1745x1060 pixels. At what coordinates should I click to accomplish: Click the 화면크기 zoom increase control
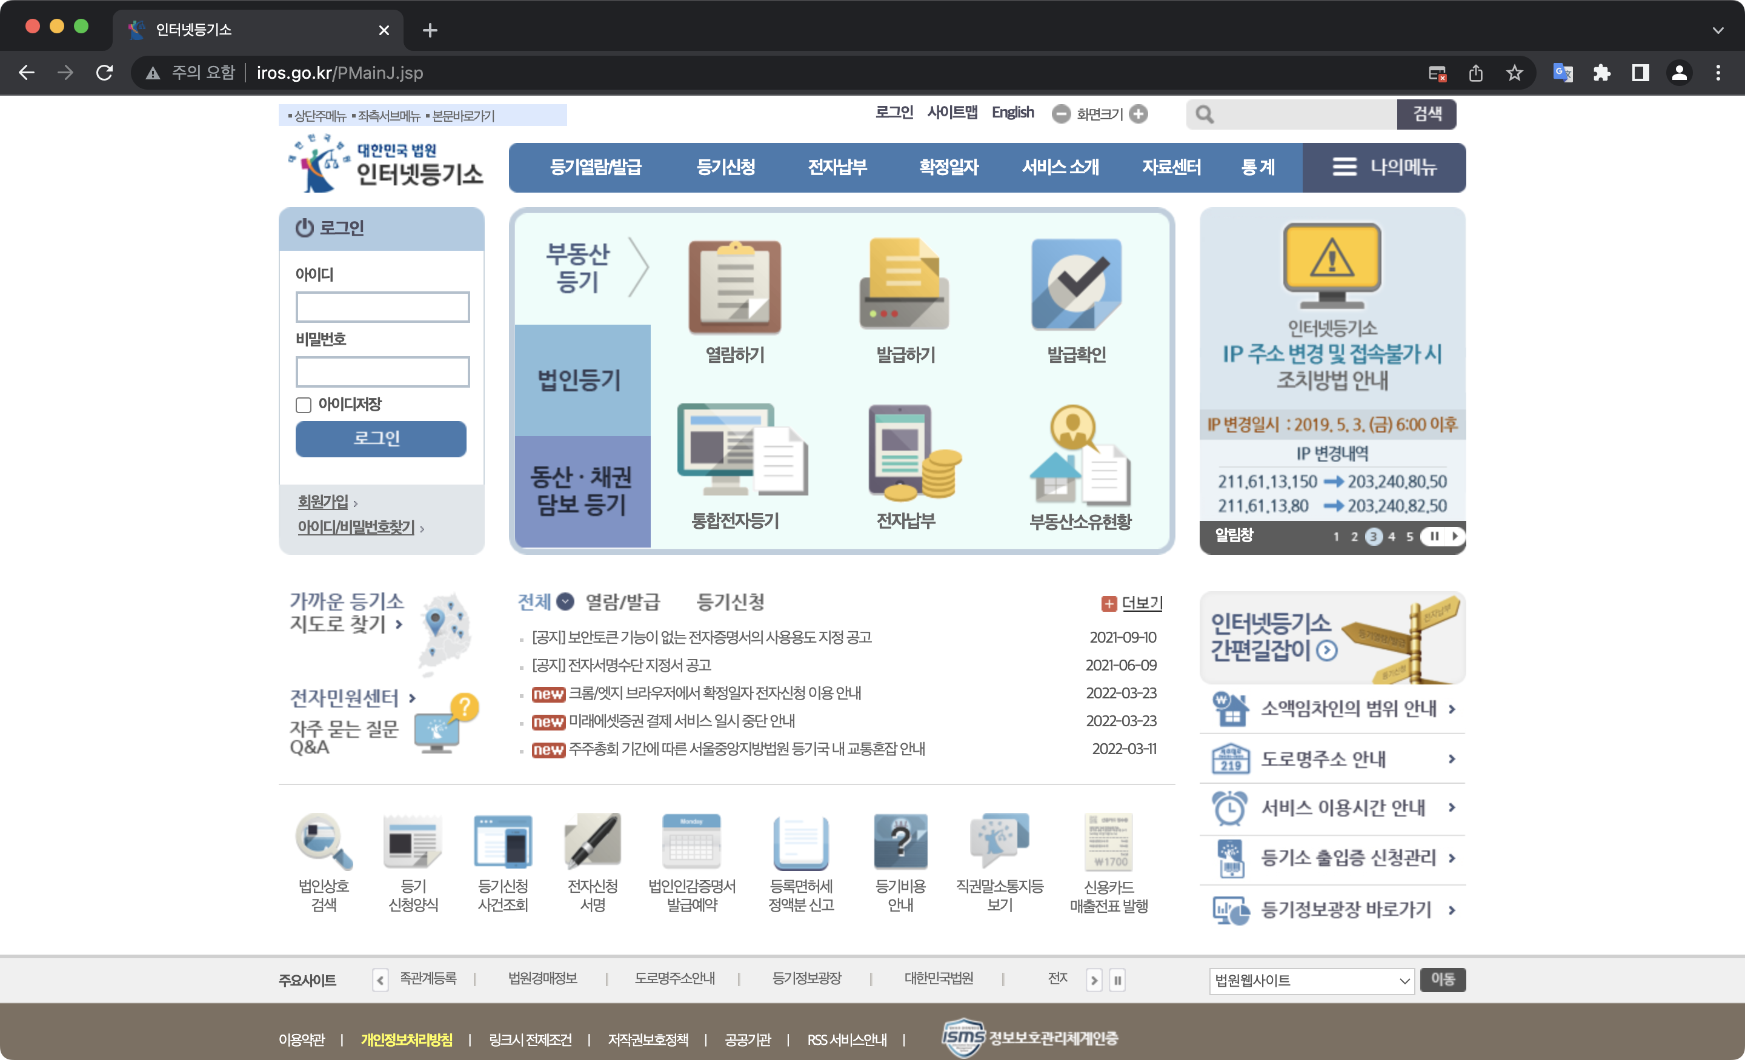[x=1138, y=114]
